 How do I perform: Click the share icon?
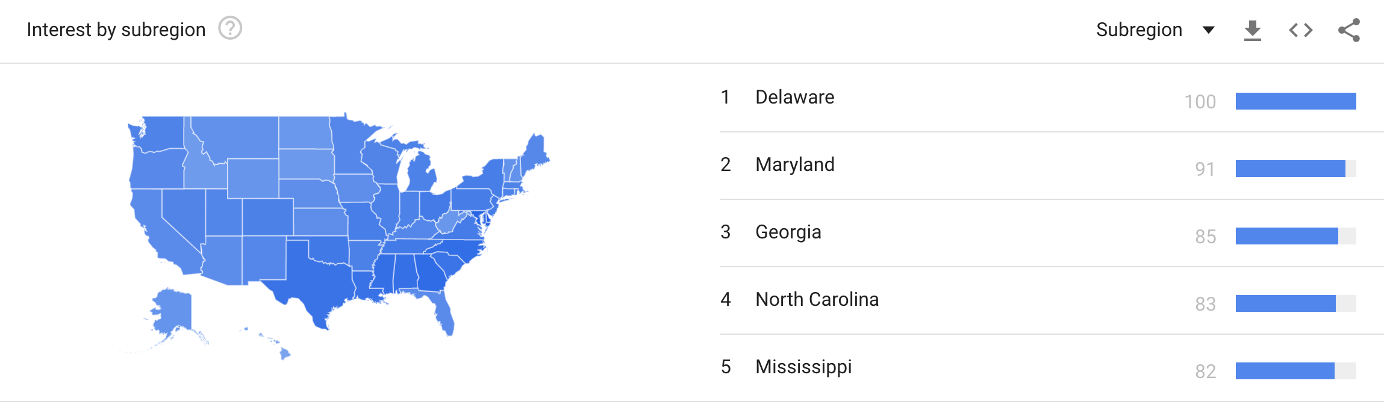point(1349,30)
